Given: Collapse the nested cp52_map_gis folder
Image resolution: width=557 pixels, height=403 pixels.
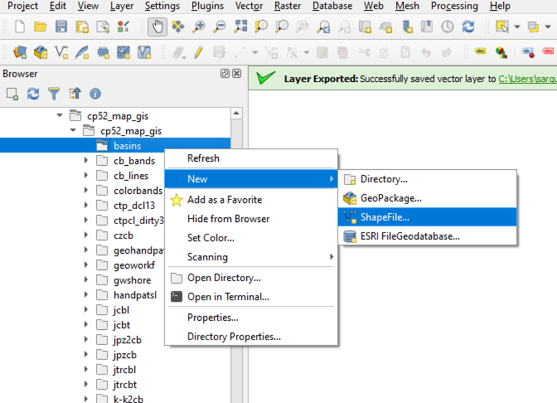Looking at the screenshot, I should coord(73,130).
